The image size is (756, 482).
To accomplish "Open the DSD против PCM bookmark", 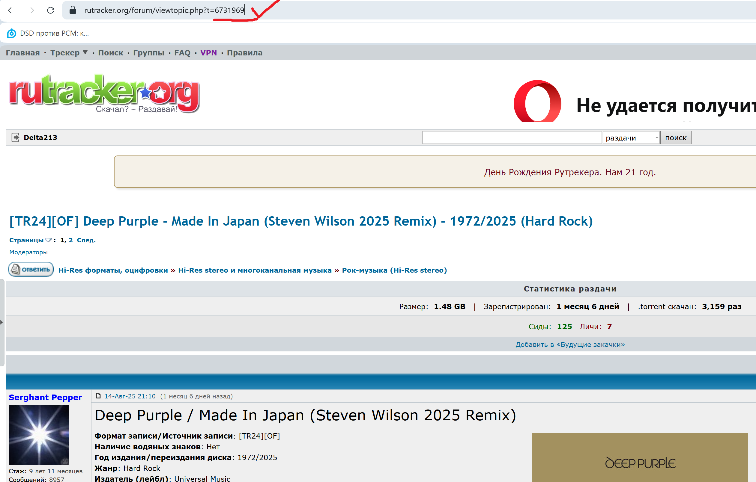I will (x=48, y=33).
